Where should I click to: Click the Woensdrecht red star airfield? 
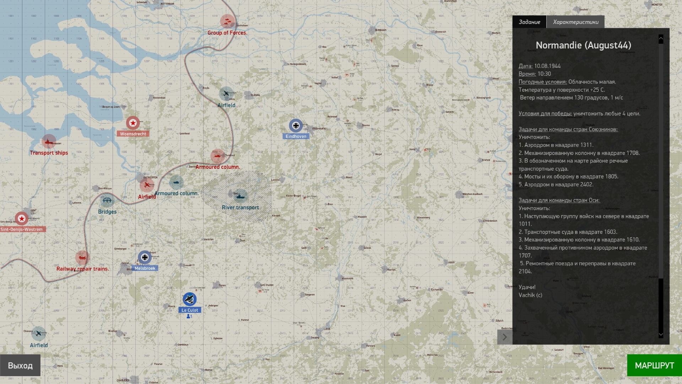tap(133, 123)
